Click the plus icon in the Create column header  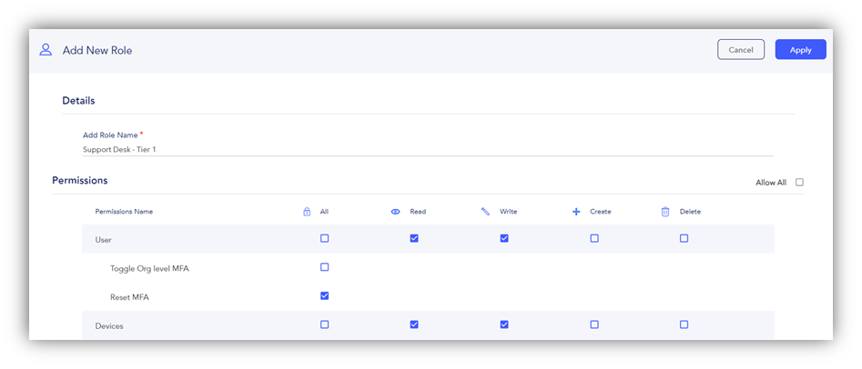point(576,212)
